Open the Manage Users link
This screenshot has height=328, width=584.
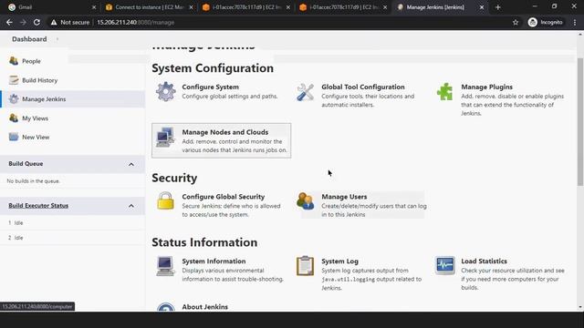point(344,197)
